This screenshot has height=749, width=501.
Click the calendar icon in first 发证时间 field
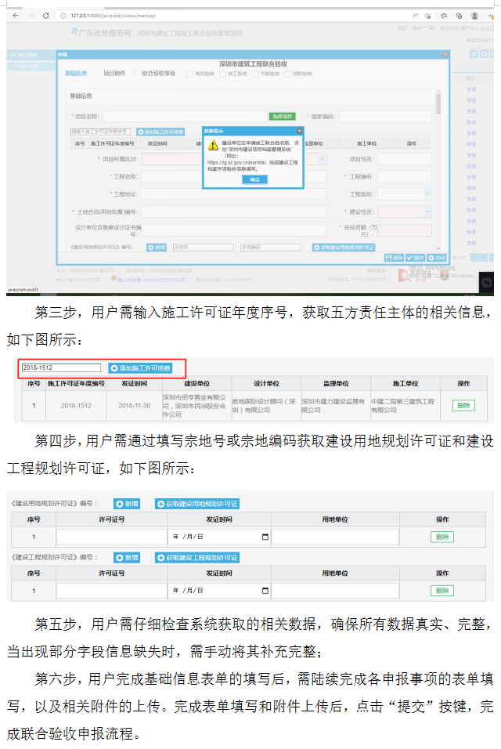tap(265, 537)
